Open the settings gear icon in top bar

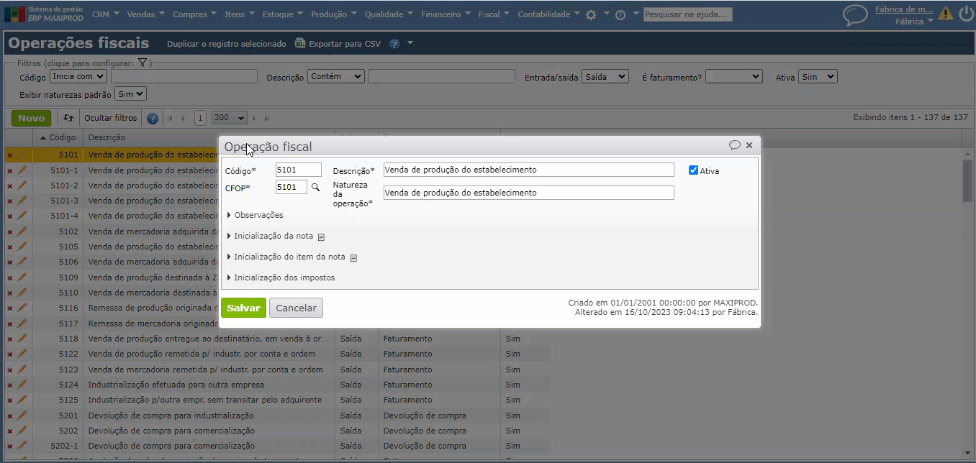coord(591,14)
